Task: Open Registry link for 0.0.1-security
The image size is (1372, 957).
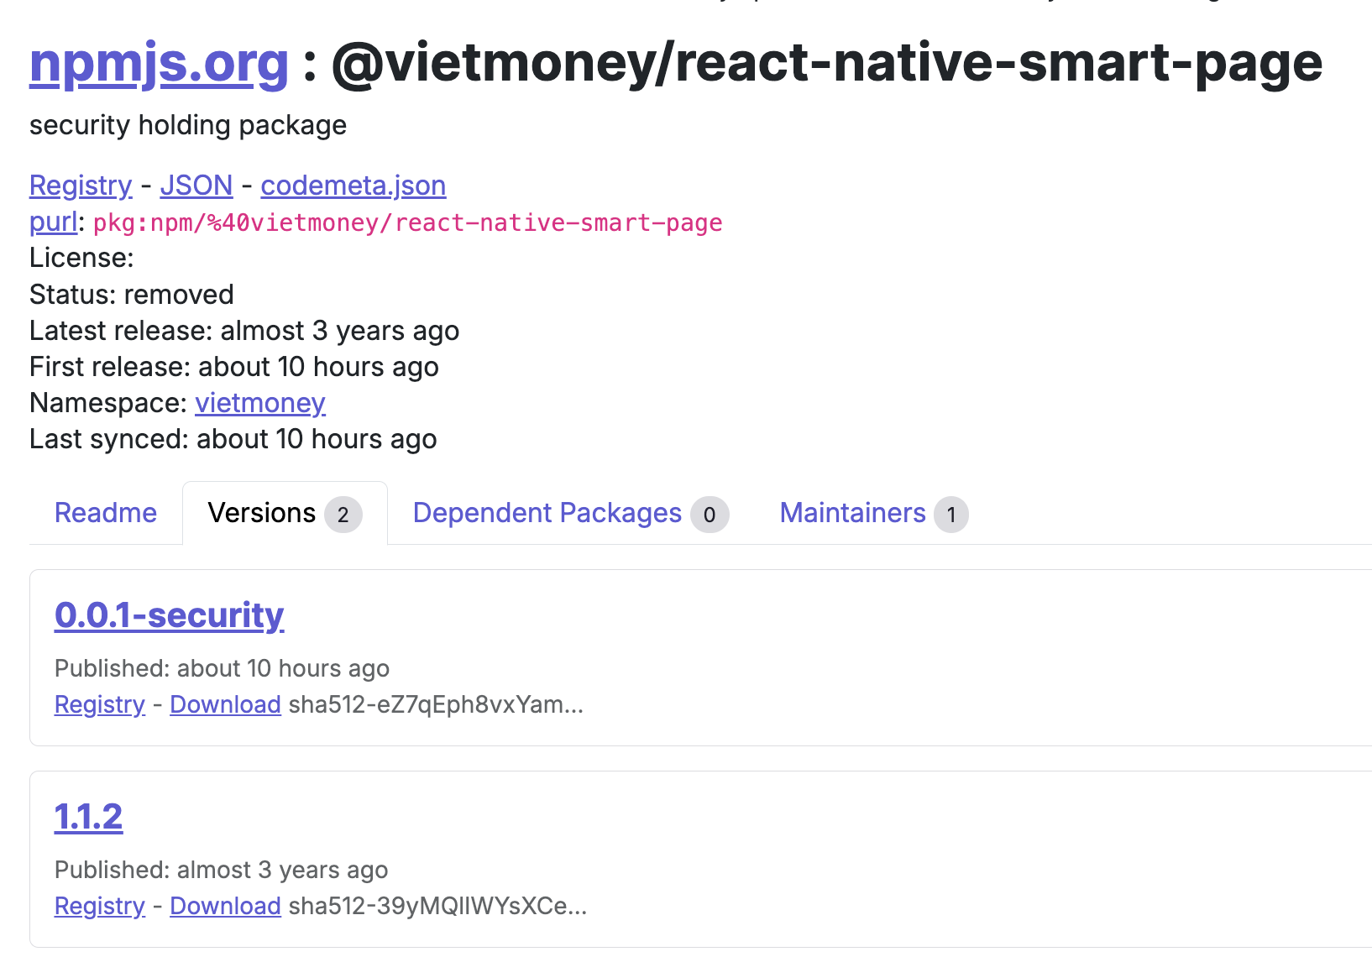Action: pos(100,704)
